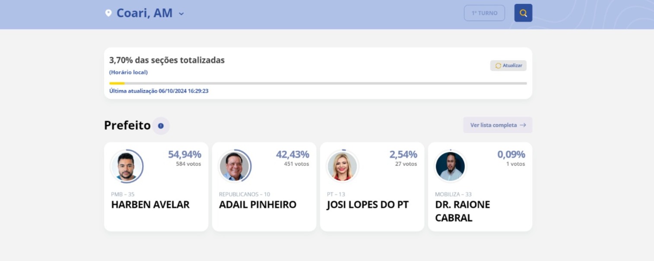Select the ADAIL PINHEIRO candidate name
The image size is (654, 261).
pyautogui.click(x=257, y=205)
